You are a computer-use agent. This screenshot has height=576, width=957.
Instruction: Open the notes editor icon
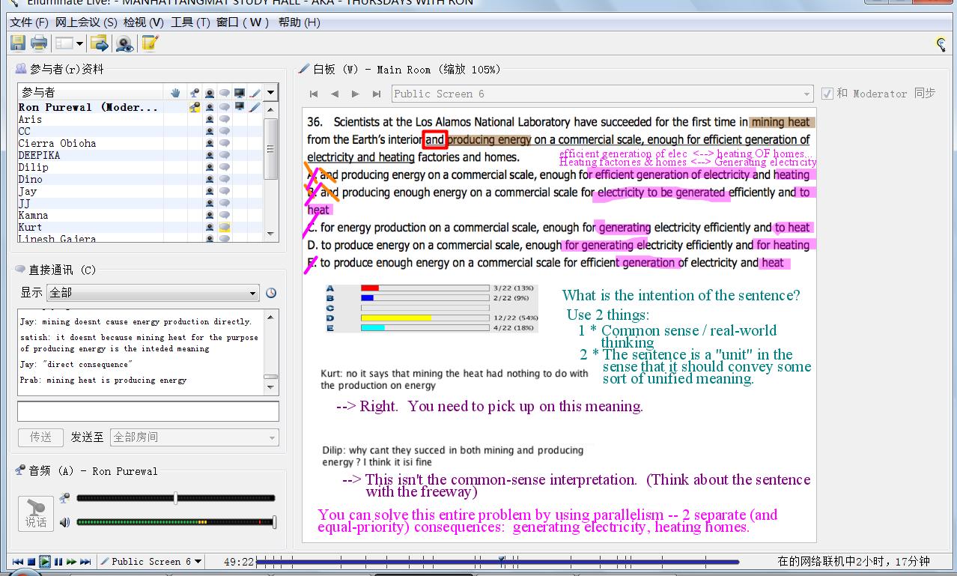coord(151,43)
